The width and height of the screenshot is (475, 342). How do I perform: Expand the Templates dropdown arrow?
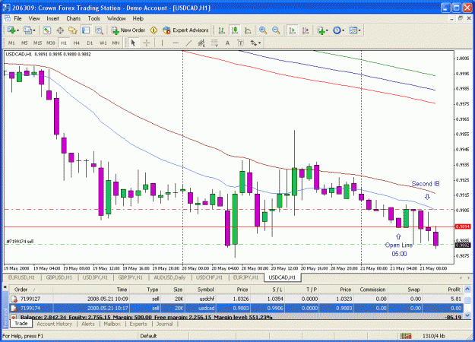click(x=359, y=30)
